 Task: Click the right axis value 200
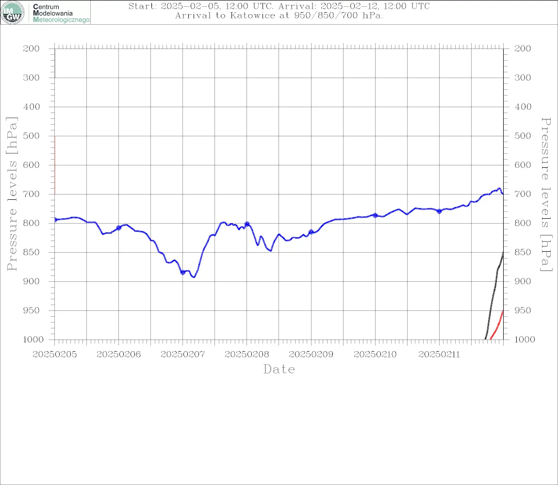pos(523,48)
